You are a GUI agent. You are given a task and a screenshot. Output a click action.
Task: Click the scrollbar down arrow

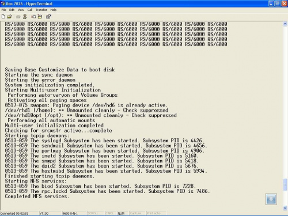[x=285, y=208]
